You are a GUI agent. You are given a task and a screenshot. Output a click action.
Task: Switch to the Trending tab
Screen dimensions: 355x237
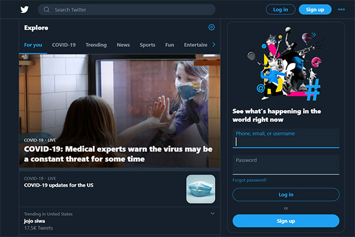click(96, 45)
